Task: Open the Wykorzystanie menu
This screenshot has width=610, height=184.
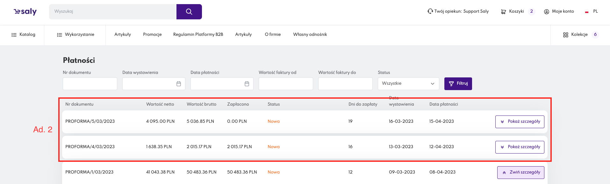Action: tap(75, 35)
